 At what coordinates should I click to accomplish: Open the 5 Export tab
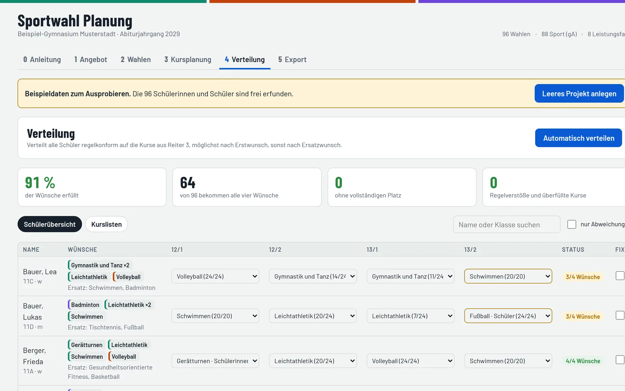[x=292, y=59]
